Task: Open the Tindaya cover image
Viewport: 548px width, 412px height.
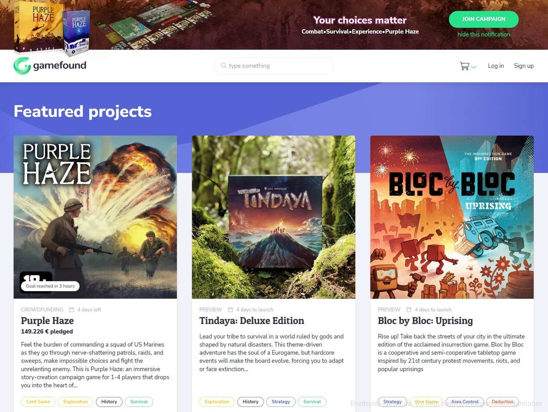Action: (x=273, y=217)
